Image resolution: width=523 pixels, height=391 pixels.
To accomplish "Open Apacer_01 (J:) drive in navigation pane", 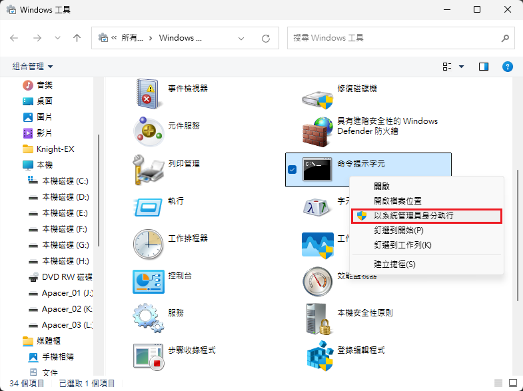I will (61, 293).
